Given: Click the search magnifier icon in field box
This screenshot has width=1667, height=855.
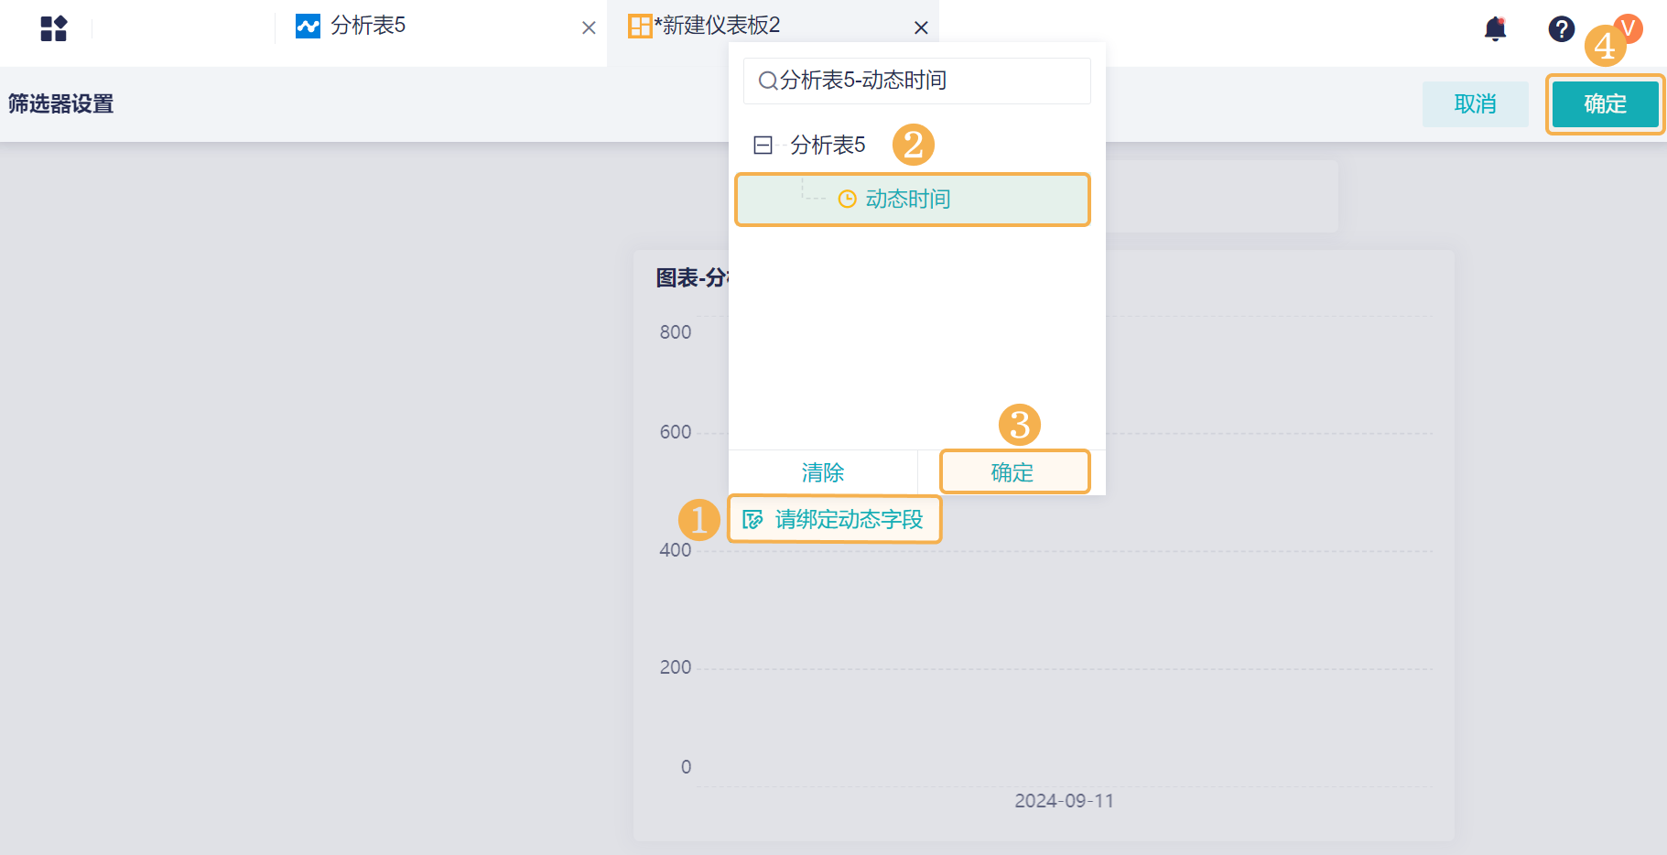Looking at the screenshot, I should click(x=767, y=81).
